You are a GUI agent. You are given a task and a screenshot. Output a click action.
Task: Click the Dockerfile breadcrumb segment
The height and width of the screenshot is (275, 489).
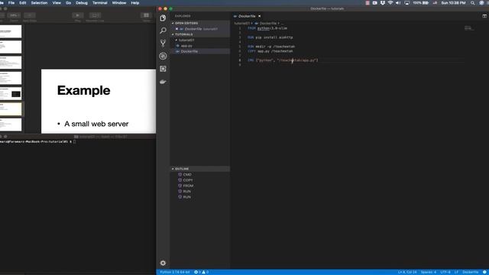pyautogui.click(x=268, y=23)
